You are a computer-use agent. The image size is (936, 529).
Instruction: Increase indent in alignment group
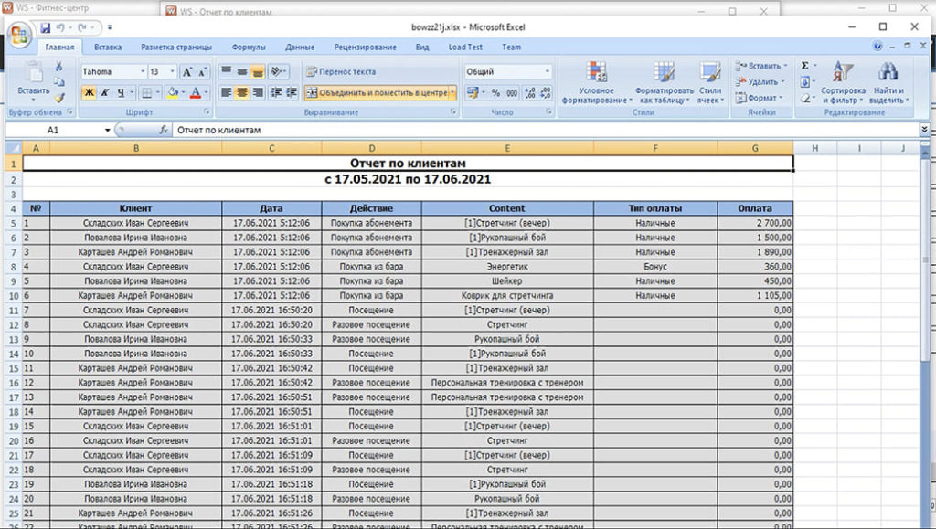292,92
